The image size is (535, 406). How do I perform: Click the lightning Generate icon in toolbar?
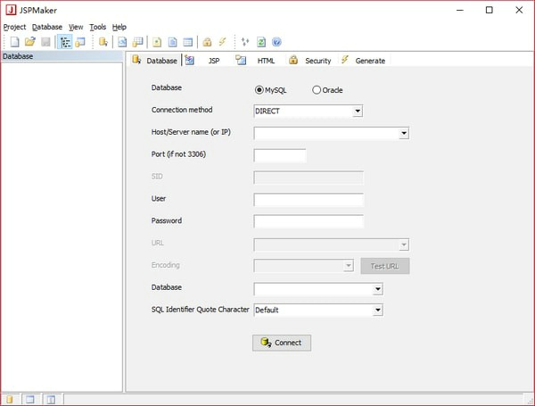[x=222, y=42]
